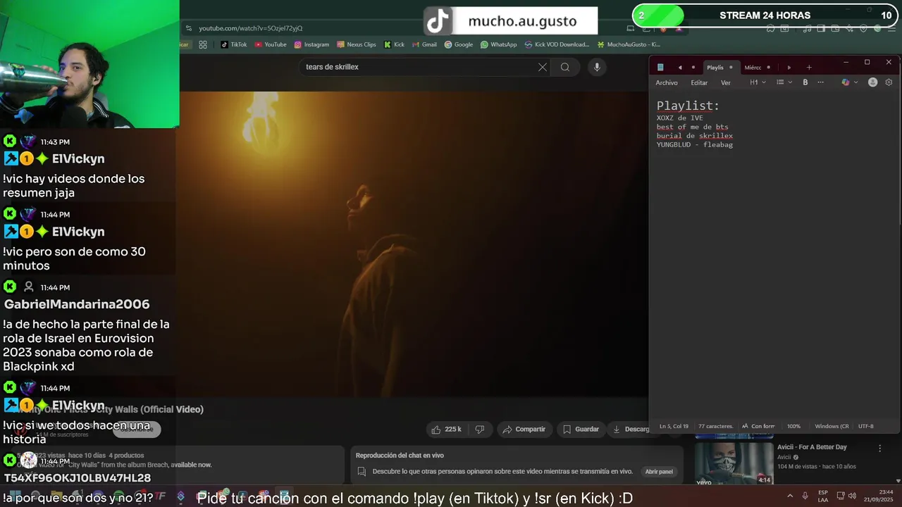Viewport: 902px width, 507px height.
Task: Open the MuchoAuGusto Kick bookmark
Action: [x=629, y=44]
